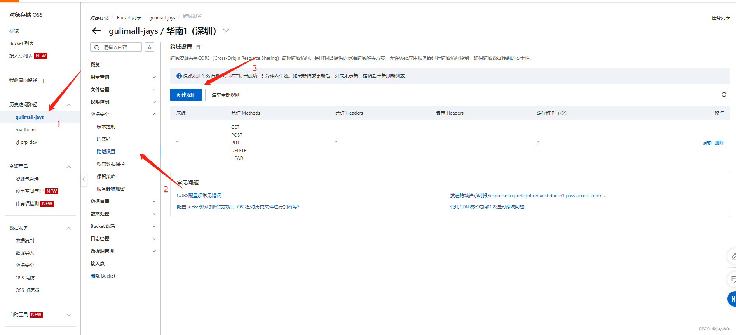The image size is (736, 335).
Task: Open 跨域设置 in the bucket menu
Action: click(x=106, y=152)
